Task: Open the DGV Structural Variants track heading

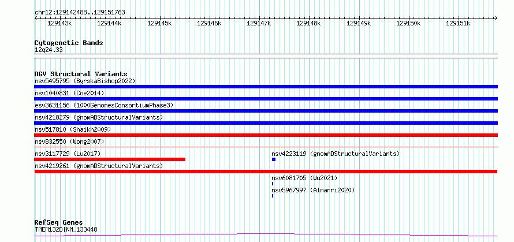Action: (81, 74)
